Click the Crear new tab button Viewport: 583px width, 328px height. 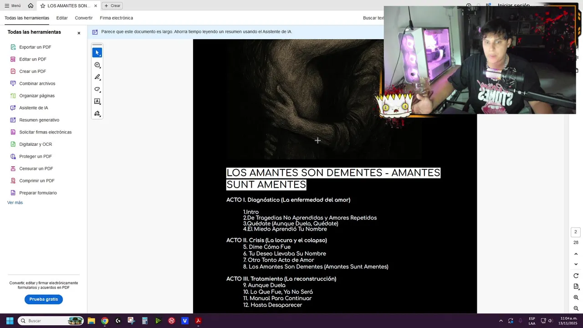[112, 5]
